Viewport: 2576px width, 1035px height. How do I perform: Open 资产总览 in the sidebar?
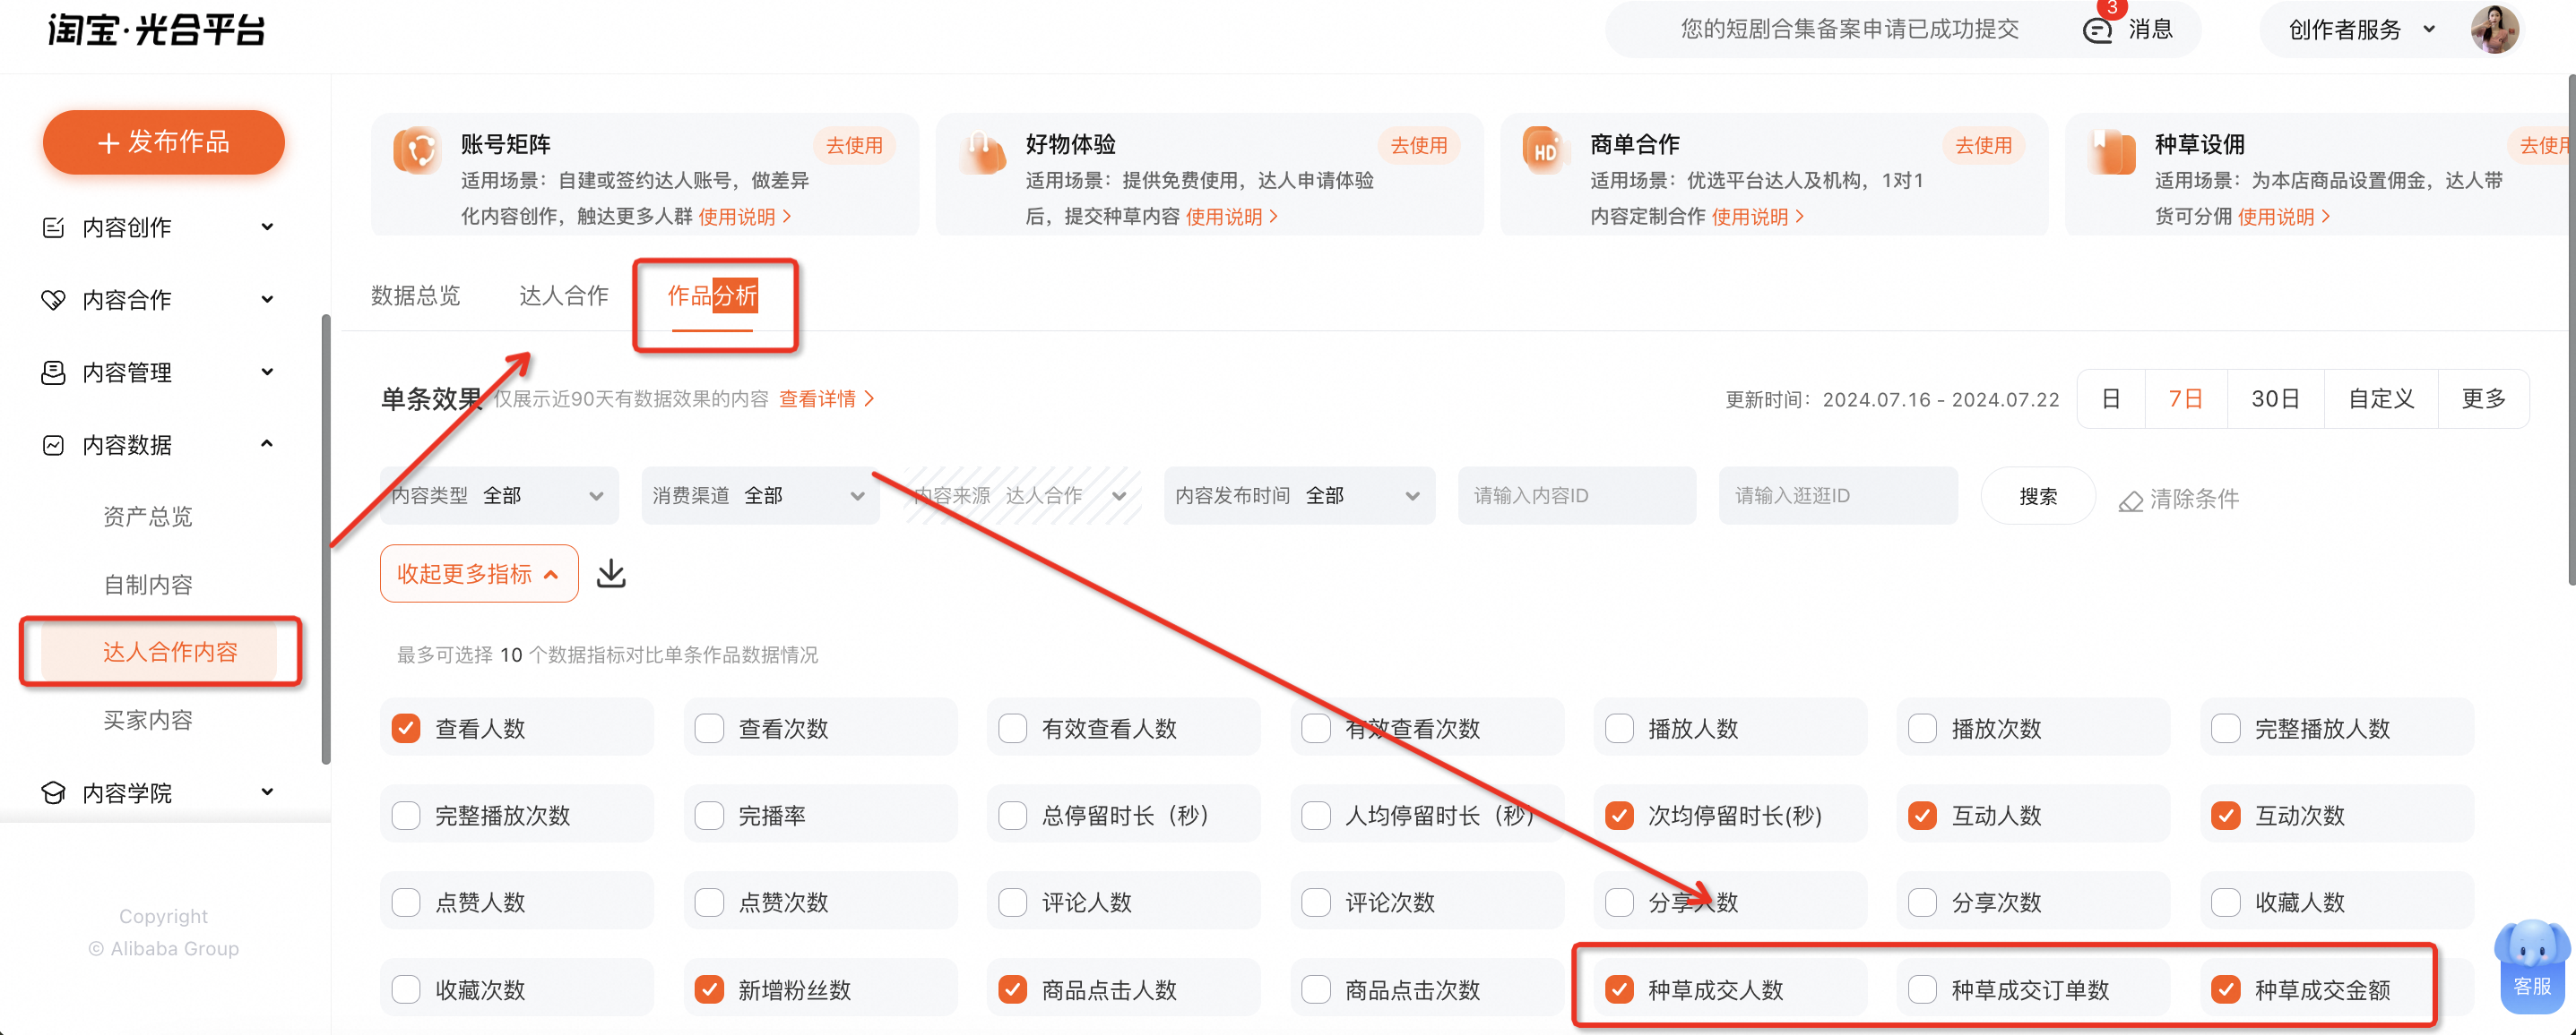pyautogui.click(x=148, y=517)
